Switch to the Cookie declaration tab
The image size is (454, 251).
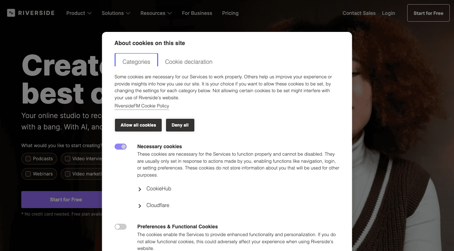[x=188, y=62]
